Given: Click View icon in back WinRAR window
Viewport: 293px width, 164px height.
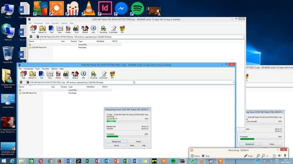Looking at the screenshot, I should (x=60, y=29).
